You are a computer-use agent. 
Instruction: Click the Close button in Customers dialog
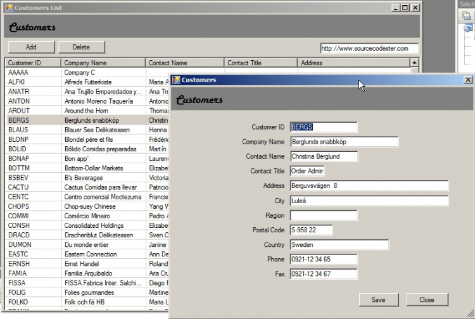pyautogui.click(x=427, y=299)
